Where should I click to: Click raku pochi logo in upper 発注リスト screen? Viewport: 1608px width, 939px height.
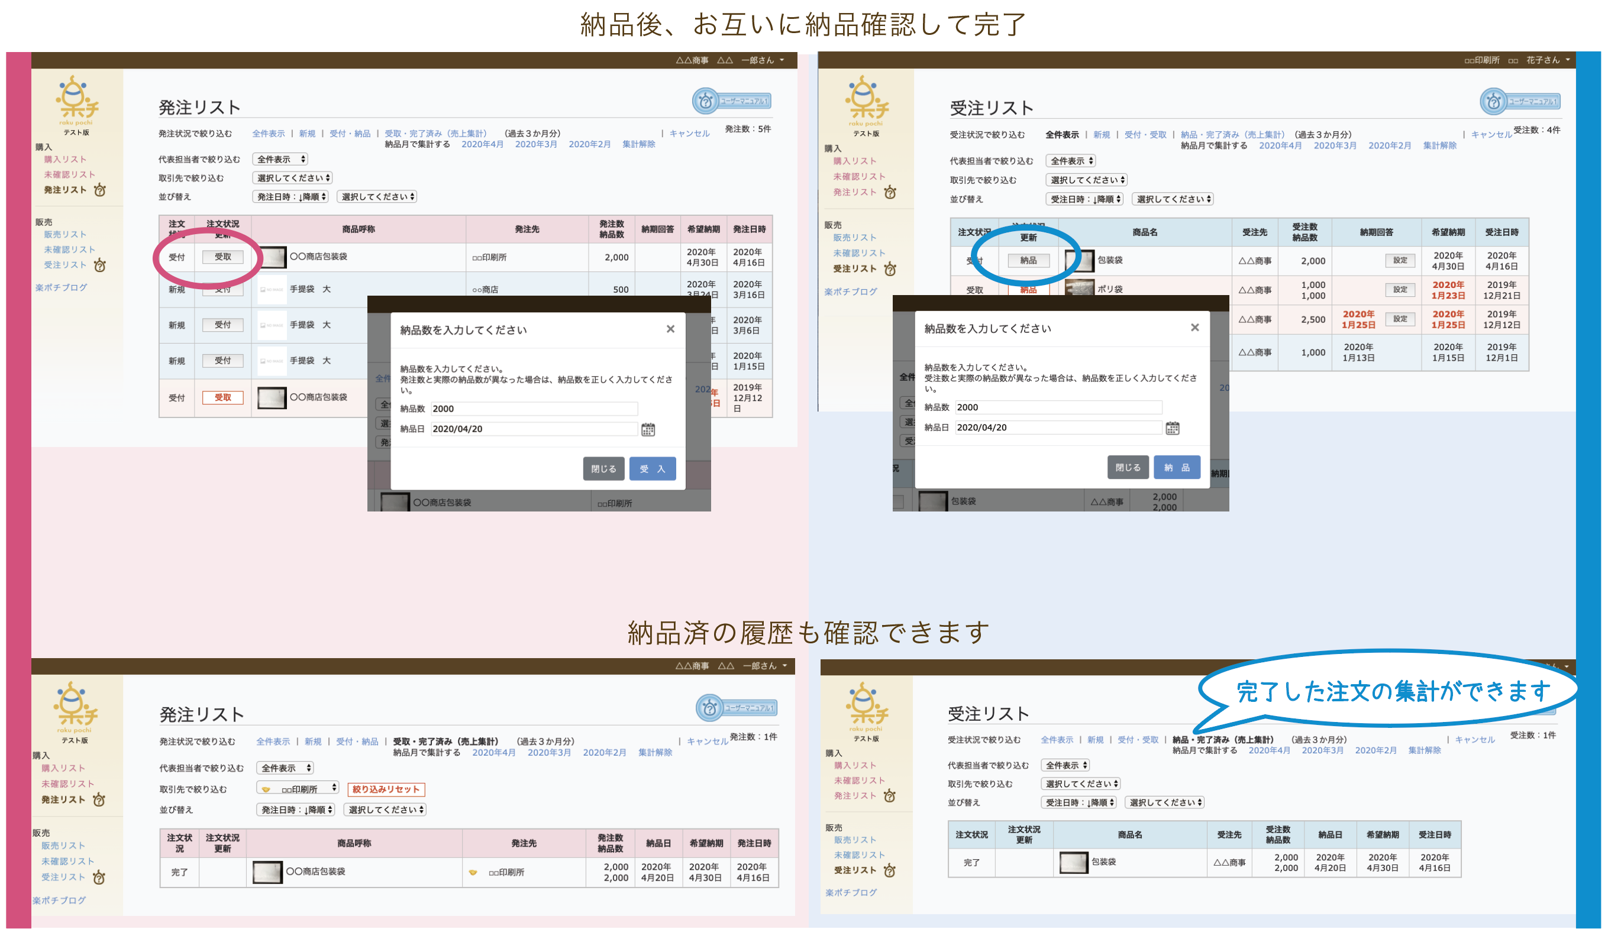pyautogui.click(x=76, y=101)
